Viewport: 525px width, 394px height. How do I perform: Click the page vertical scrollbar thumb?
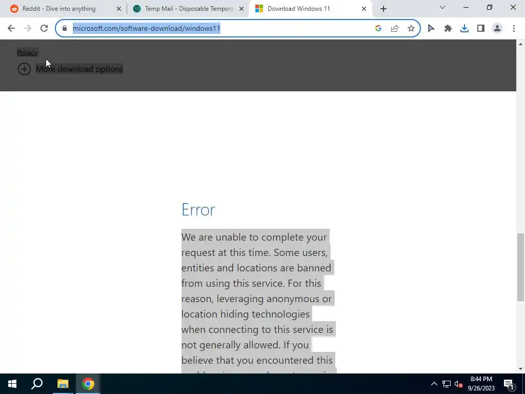[x=521, y=267]
